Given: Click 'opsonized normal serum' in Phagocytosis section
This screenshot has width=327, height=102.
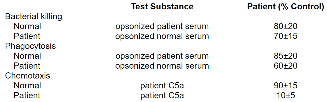Looking at the screenshot, I should 162,66.
